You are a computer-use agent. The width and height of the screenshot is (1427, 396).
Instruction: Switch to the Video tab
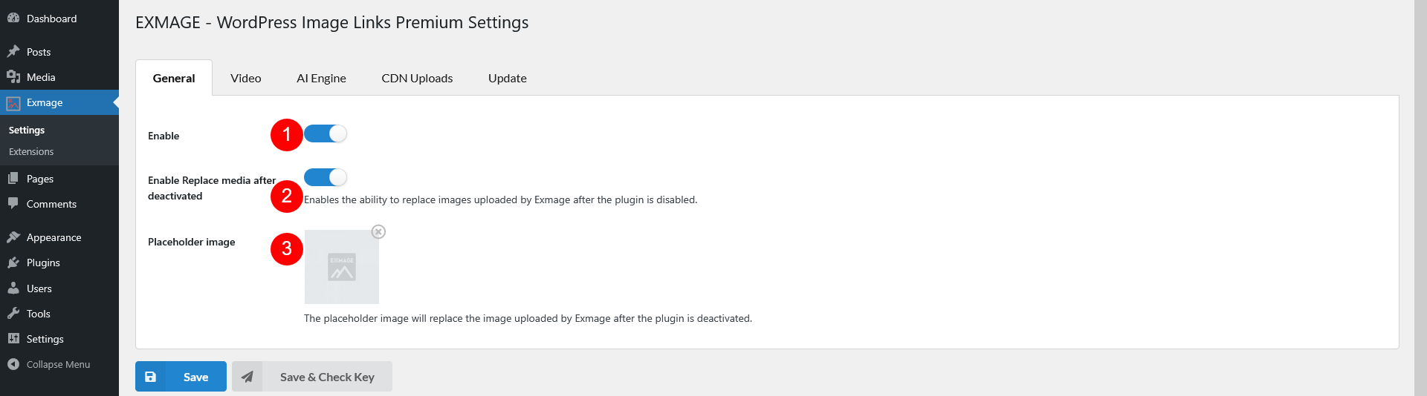click(246, 78)
